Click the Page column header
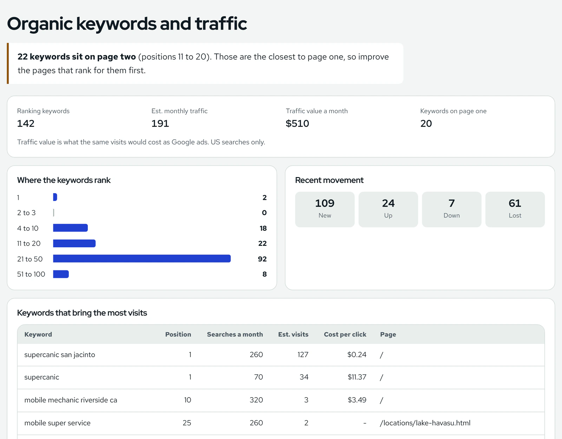The width and height of the screenshot is (562, 439). pyautogui.click(x=388, y=334)
